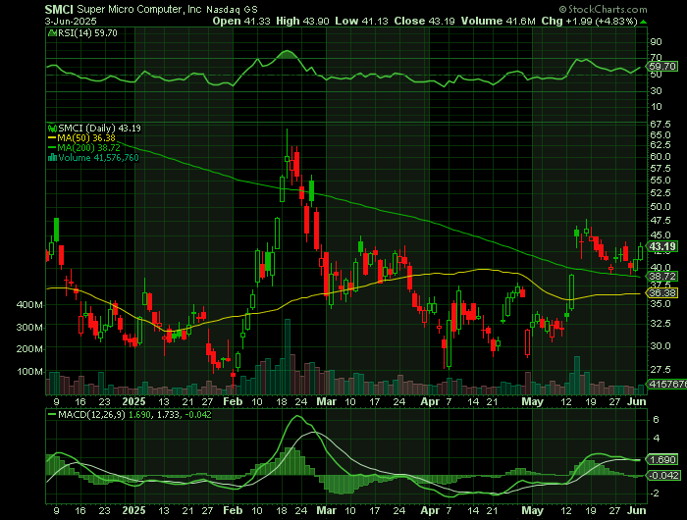The width and height of the screenshot is (687, 520).
Task: Click the 200M volume axis label
Action: click(29, 349)
